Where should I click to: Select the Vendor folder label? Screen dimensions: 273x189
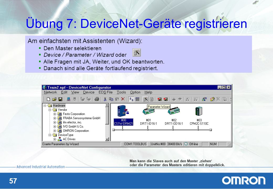(62, 110)
